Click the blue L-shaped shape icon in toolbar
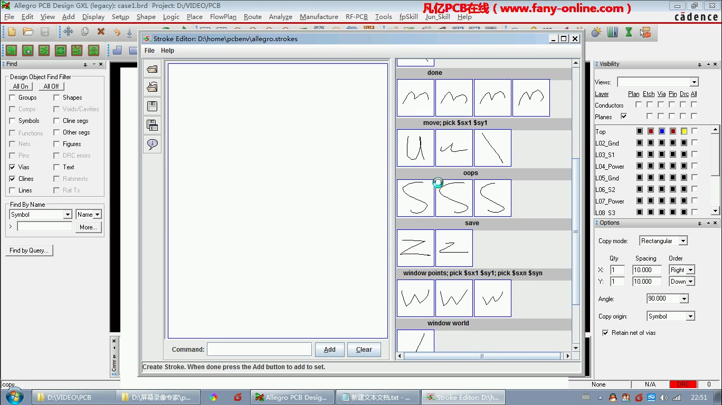Screen dimensions: 722x405 117,51
